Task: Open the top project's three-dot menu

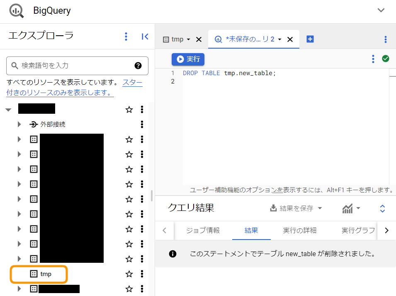Action: pos(142,110)
